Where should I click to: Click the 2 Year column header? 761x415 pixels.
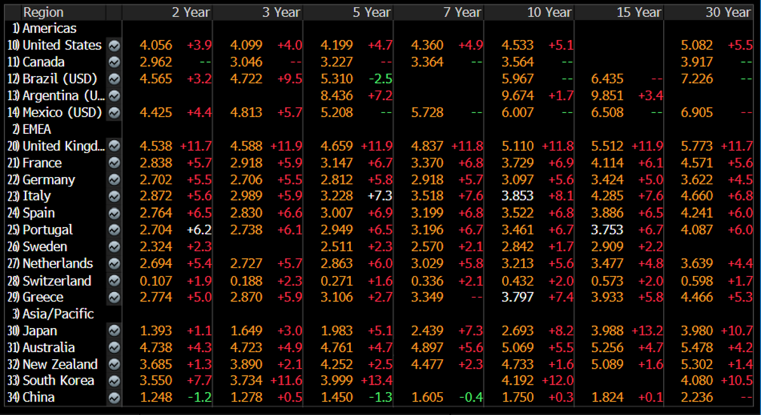click(191, 13)
